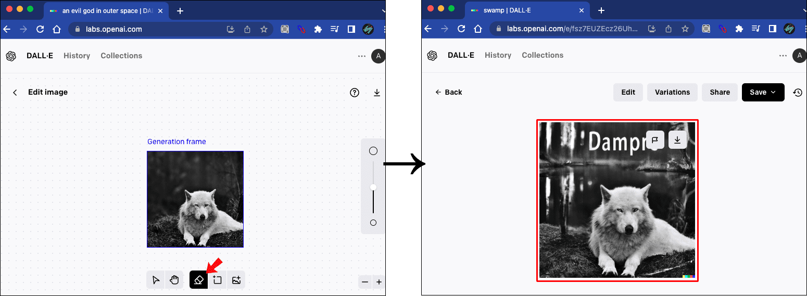Viewport: 807px width, 296px height.
Task: Open new tab beside the evil god tab
Action: (180, 11)
